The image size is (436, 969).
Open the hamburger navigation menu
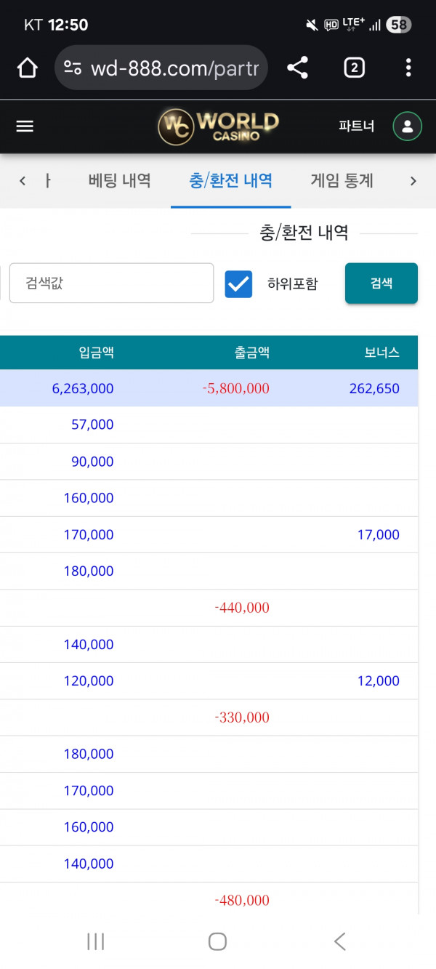point(25,126)
